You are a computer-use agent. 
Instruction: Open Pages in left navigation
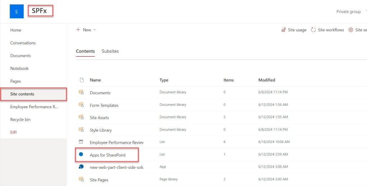click(x=15, y=81)
